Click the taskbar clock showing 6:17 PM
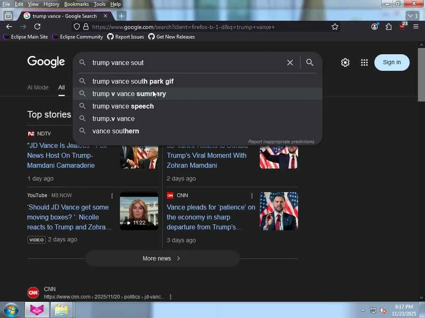The image size is (425, 318). (x=404, y=310)
